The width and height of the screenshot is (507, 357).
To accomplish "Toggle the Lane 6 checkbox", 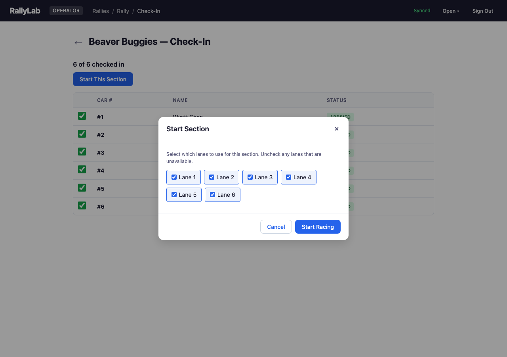I will tap(213, 194).
